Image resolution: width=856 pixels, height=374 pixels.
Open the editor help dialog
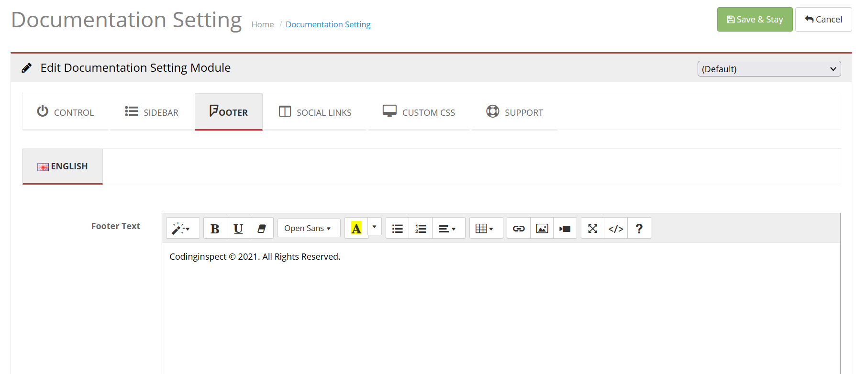click(x=639, y=229)
